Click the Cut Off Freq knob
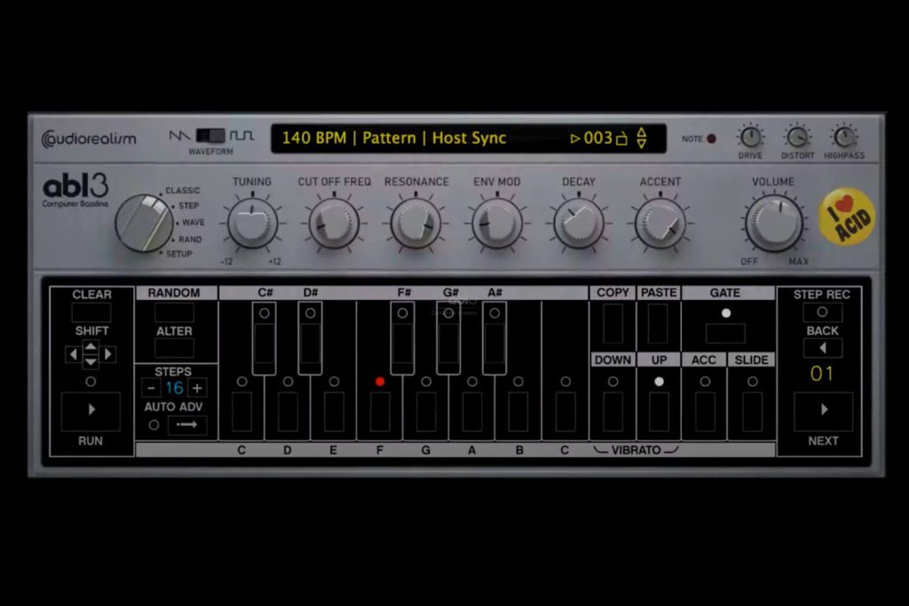 tap(334, 223)
